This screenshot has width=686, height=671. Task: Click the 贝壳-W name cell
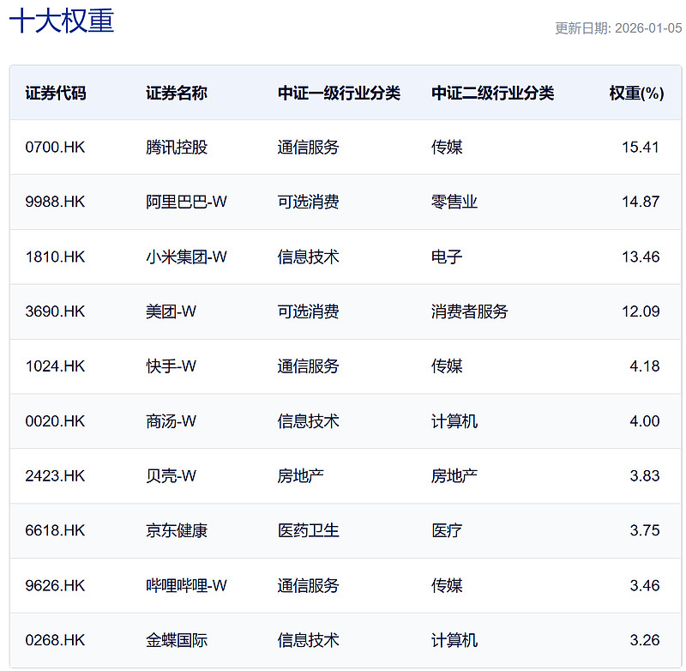(x=171, y=475)
